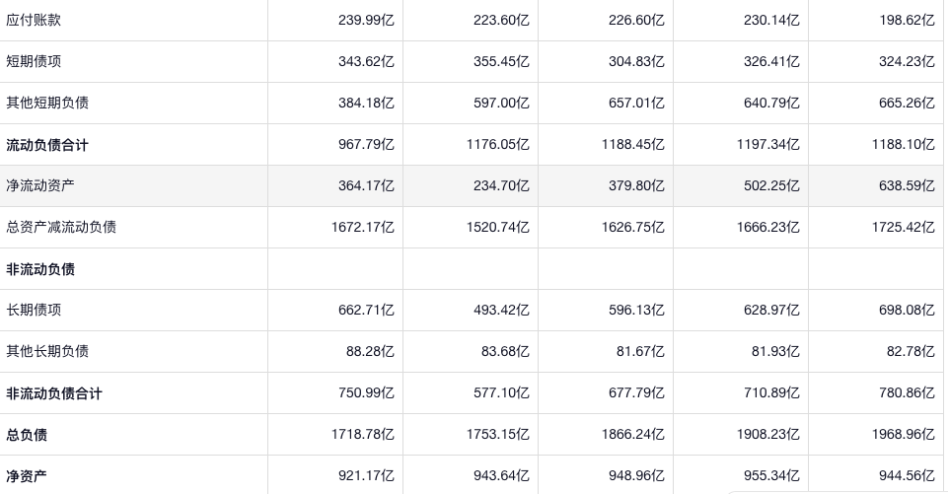Click the 非流动负债 section heading
Screen dimensions: 948x494
coord(40,269)
